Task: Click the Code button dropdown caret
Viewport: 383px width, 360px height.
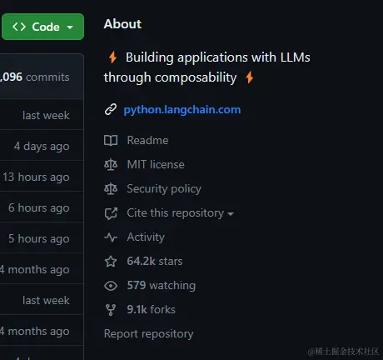Action: pyautogui.click(x=70, y=27)
